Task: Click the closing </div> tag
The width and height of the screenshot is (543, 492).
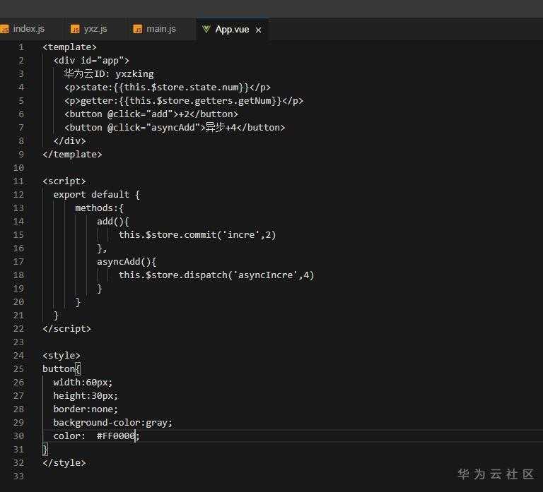Action: click(69, 141)
